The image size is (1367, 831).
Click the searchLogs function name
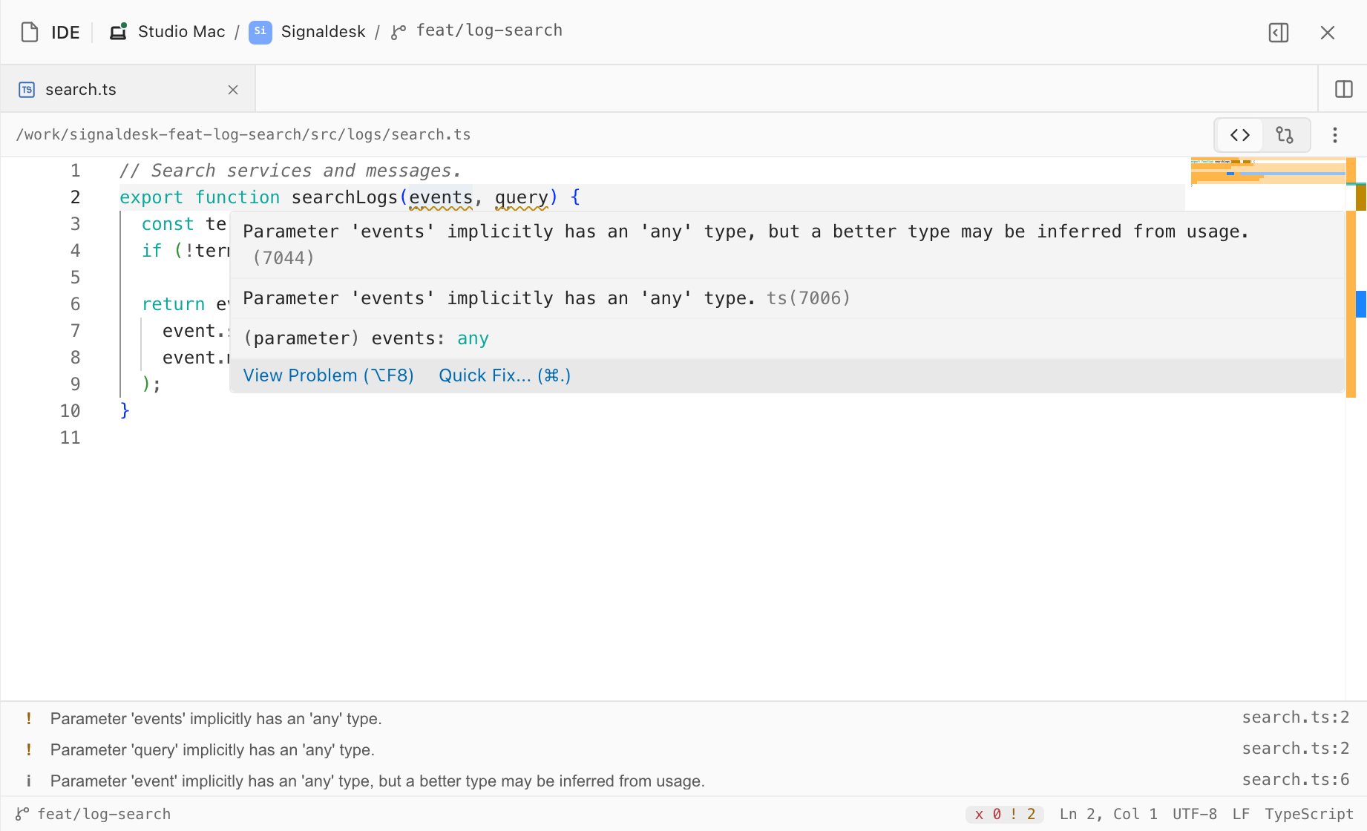pos(344,197)
